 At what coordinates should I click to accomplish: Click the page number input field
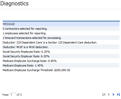[x=13, y=95]
